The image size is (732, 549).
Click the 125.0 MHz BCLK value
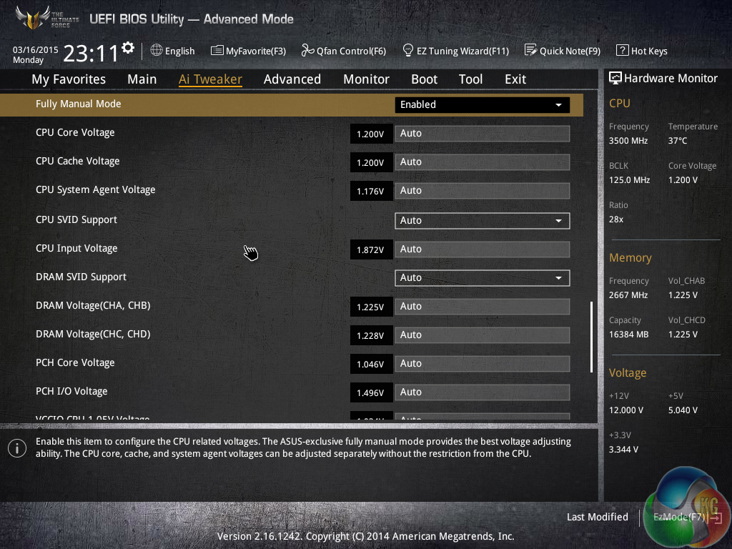(x=629, y=179)
